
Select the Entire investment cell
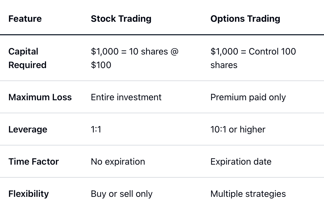pos(126,97)
